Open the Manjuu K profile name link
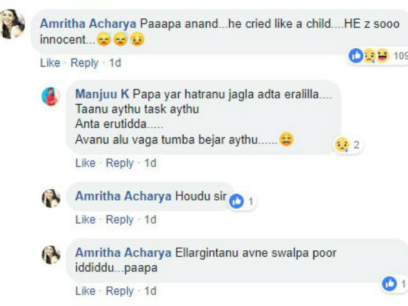The image size is (408, 306). pyautogui.click(x=103, y=93)
